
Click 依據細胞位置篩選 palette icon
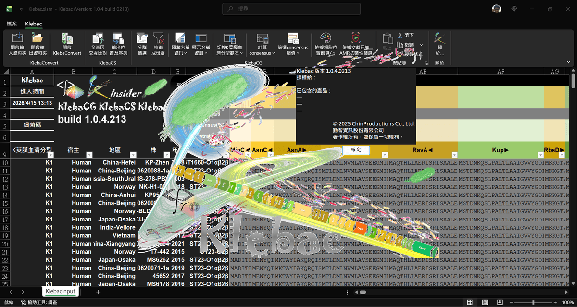[326, 38]
